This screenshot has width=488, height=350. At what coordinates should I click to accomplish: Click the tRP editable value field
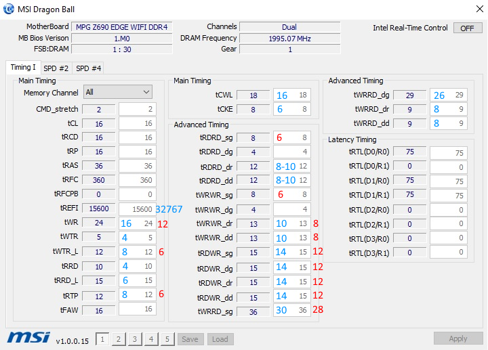tap(137, 152)
